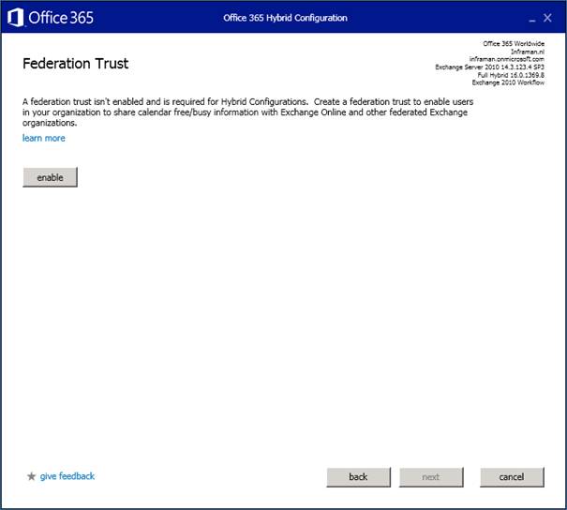Select the Office 365 Worldwide info line
567x510 pixels.
(x=513, y=43)
